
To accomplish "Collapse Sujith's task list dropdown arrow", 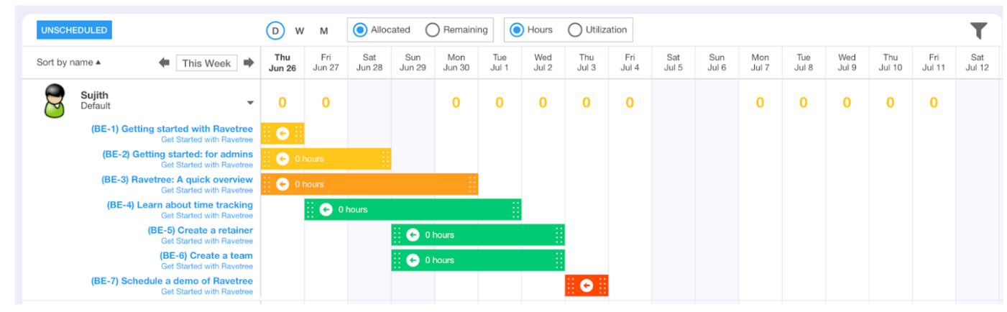I will point(250,103).
